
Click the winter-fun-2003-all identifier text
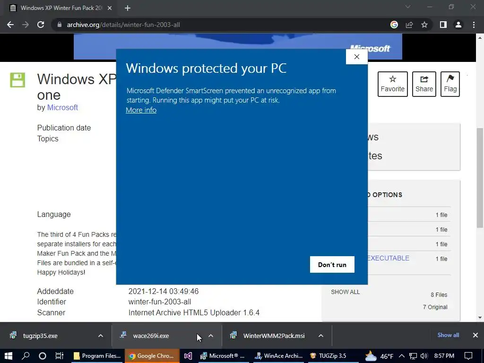160,302
